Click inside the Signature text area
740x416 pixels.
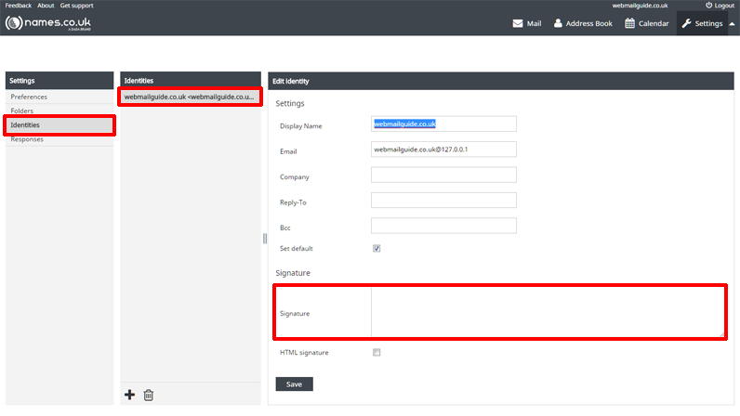[x=548, y=312]
